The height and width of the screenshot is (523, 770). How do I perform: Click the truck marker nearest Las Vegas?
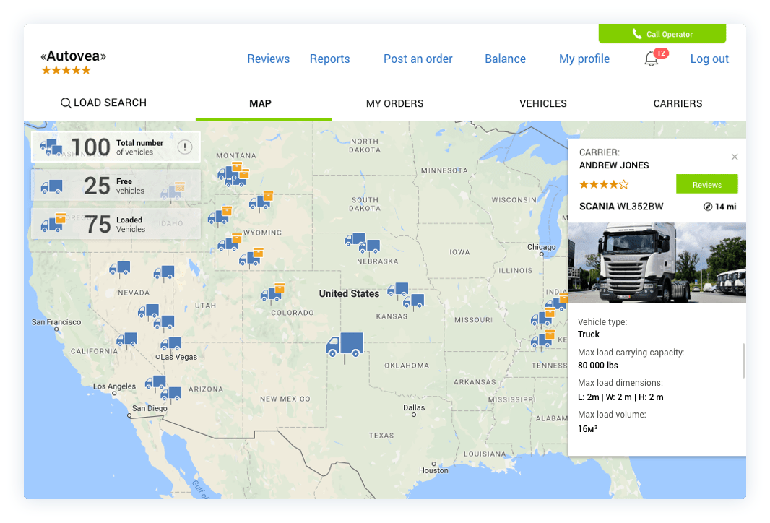tap(171, 344)
